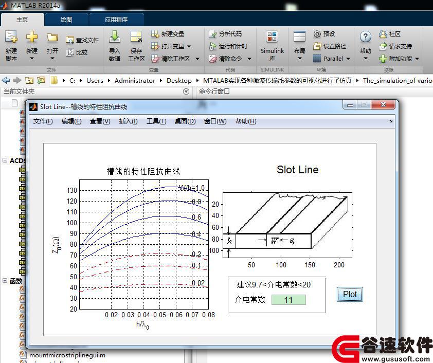The height and width of the screenshot is (363, 433).
Task: Click the New Script (新建脚本) icon
Action: pos(11,37)
